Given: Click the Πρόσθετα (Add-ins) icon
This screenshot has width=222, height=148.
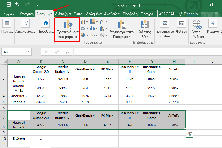Looking at the screenshot, I should point(45,24).
